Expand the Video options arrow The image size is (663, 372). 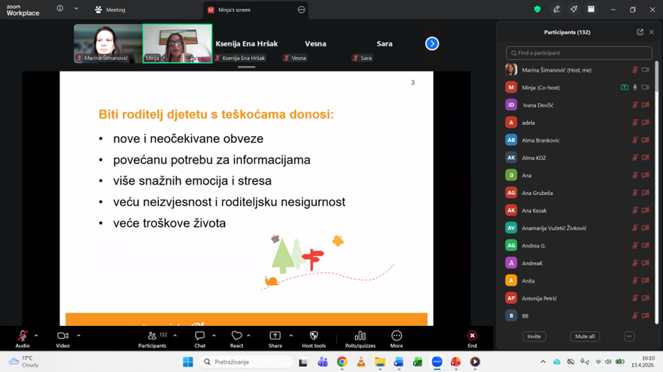tap(78, 336)
